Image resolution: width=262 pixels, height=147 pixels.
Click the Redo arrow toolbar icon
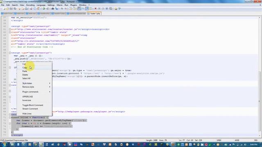click(x=47, y=9)
